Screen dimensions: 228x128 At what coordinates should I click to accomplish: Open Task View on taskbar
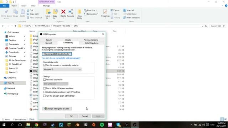20,125
